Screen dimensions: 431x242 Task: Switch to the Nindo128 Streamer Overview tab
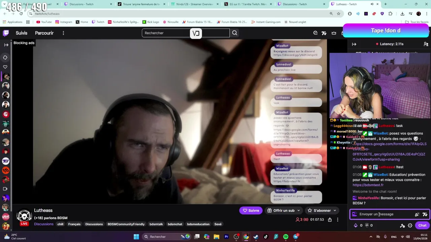click(x=194, y=4)
